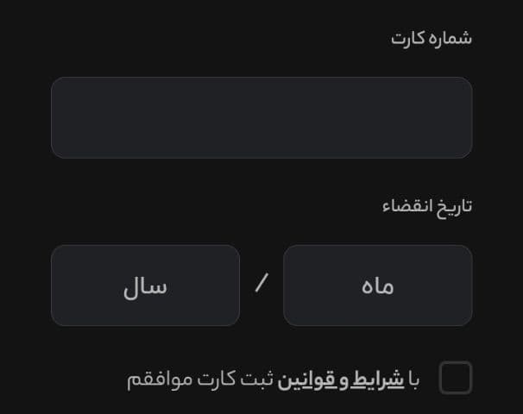Viewport: 523px width, 414px height.
Task: Focus the empty box under شماره کارت
Action: pyautogui.click(x=261, y=118)
